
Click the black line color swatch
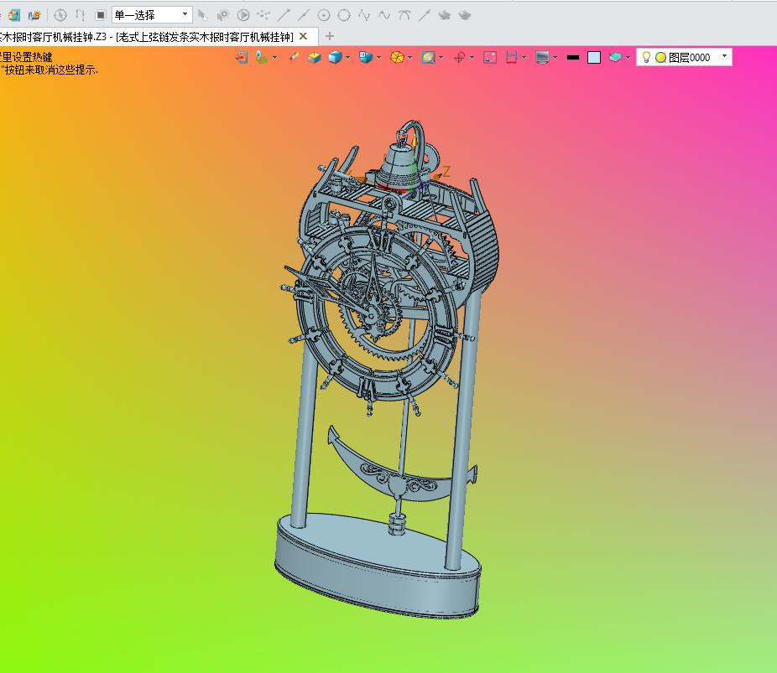pyautogui.click(x=573, y=57)
